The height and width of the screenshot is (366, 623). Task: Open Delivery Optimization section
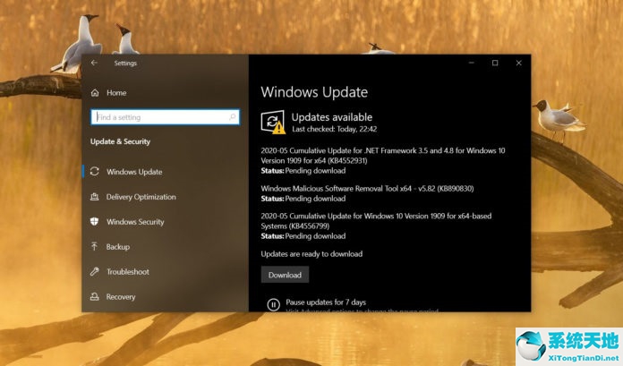click(x=141, y=197)
